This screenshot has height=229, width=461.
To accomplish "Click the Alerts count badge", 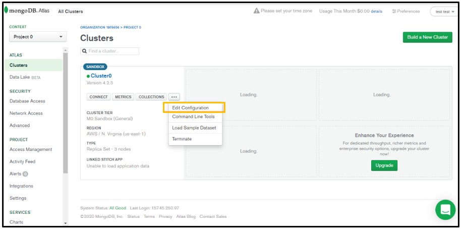I will click(25, 174).
